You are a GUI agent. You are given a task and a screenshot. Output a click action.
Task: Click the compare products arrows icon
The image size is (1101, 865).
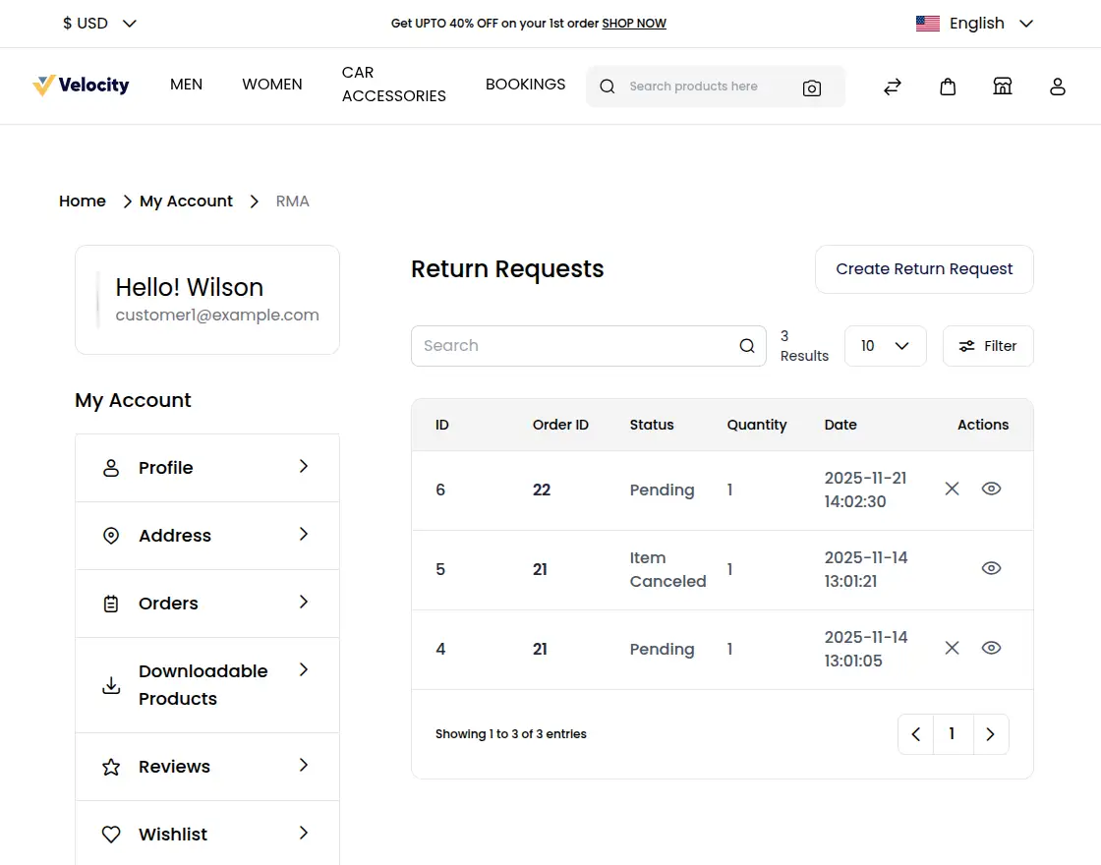[893, 86]
